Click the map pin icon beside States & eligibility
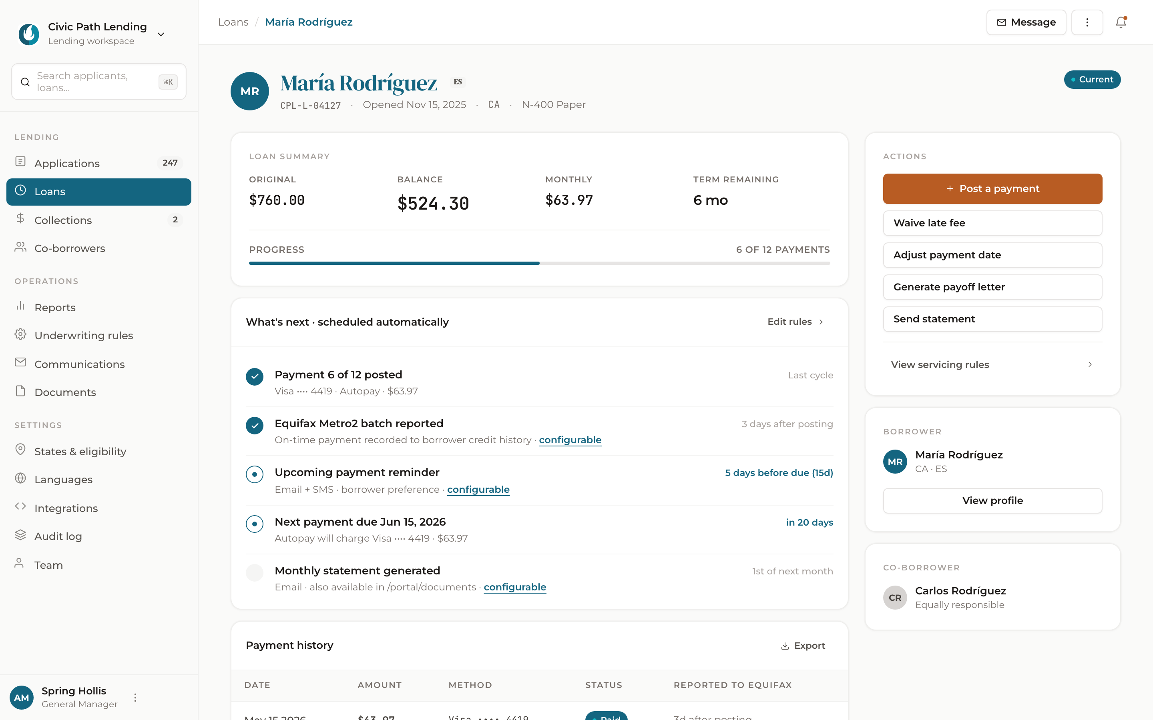The image size is (1153, 720). pos(20,450)
